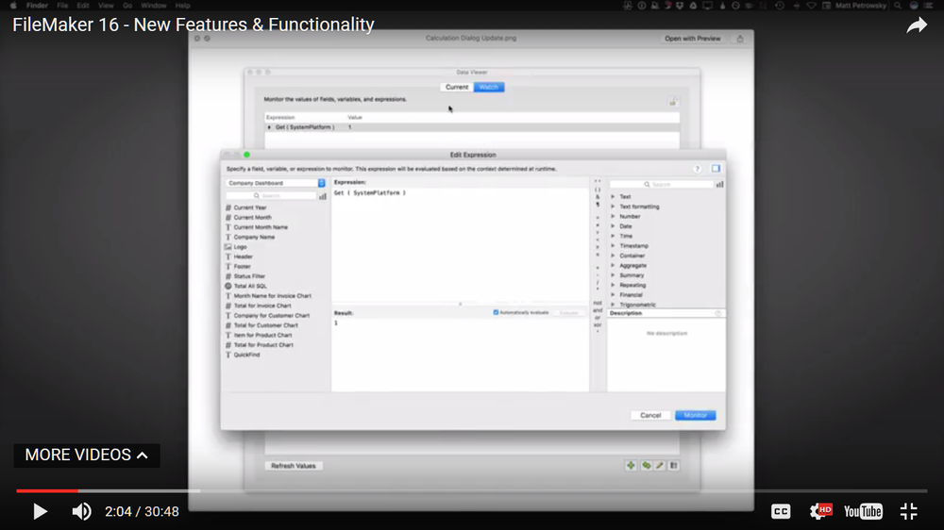The image size is (944, 530).
Task: Expand the Text formatting functions category
Action: pos(613,207)
